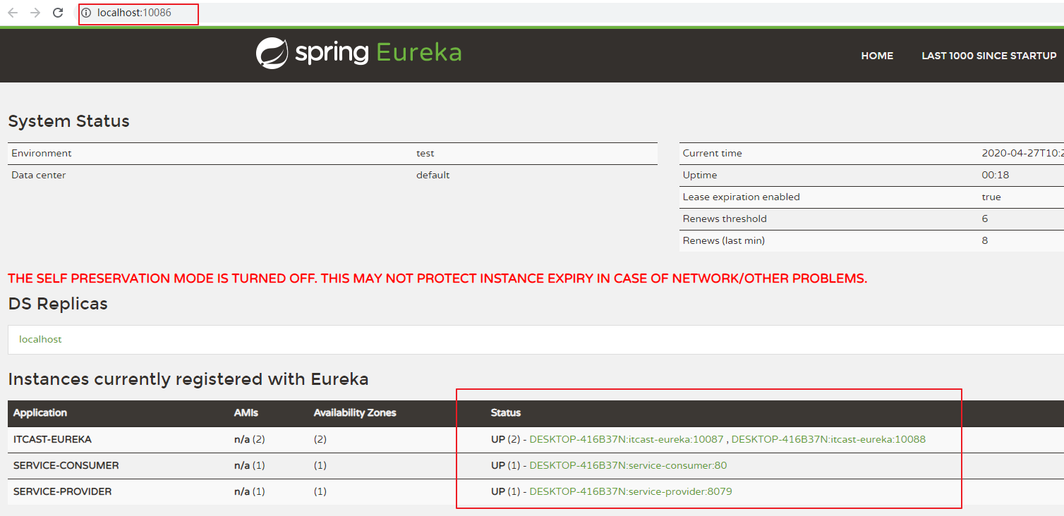
Task: Select the SERVICE-CONSUMER application cell
Action: click(66, 465)
